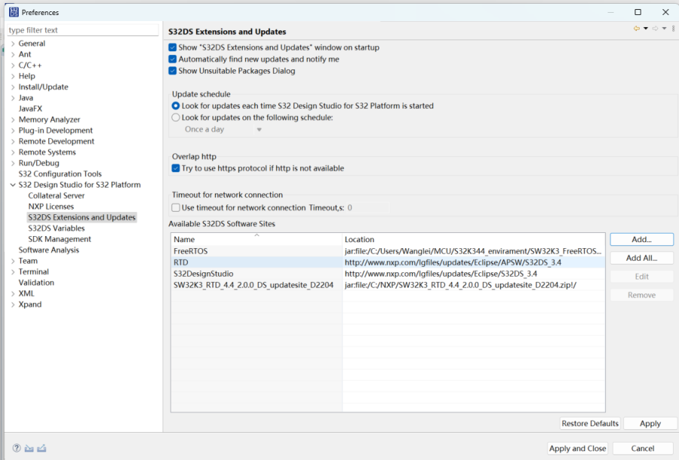Select the Remote Systems page
The image size is (679, 460).
click(x=47, y=152)
